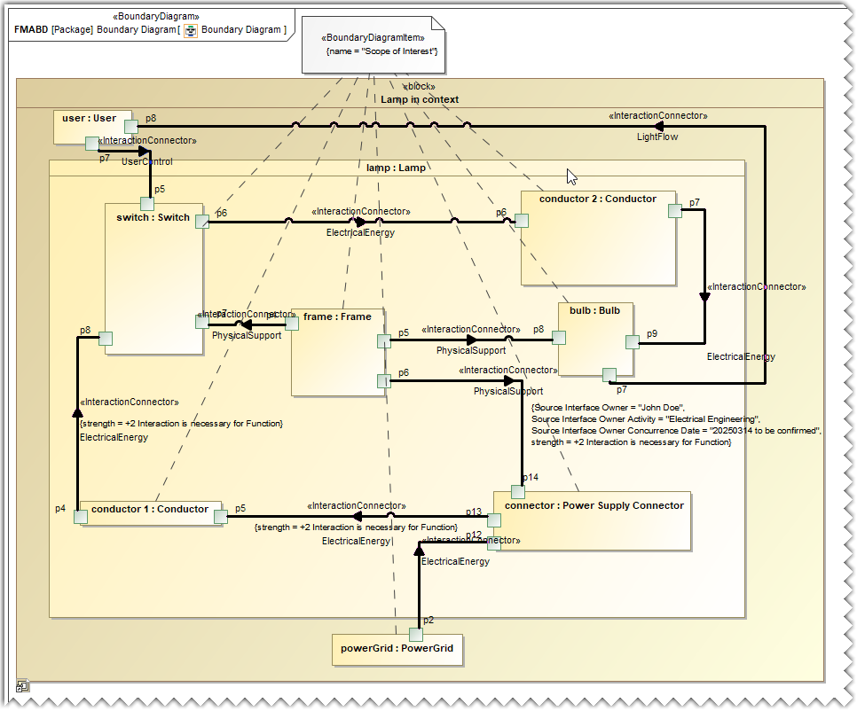Select the user : User block

pos(92,127)
